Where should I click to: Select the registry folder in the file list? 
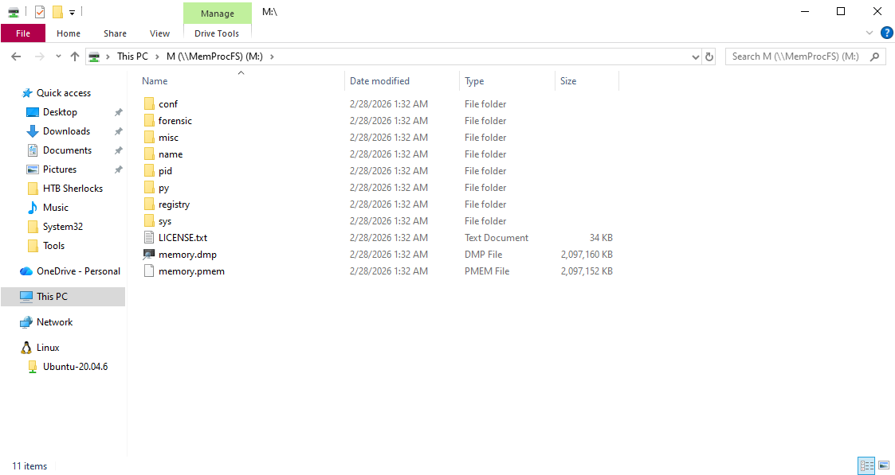click(174, 204)
